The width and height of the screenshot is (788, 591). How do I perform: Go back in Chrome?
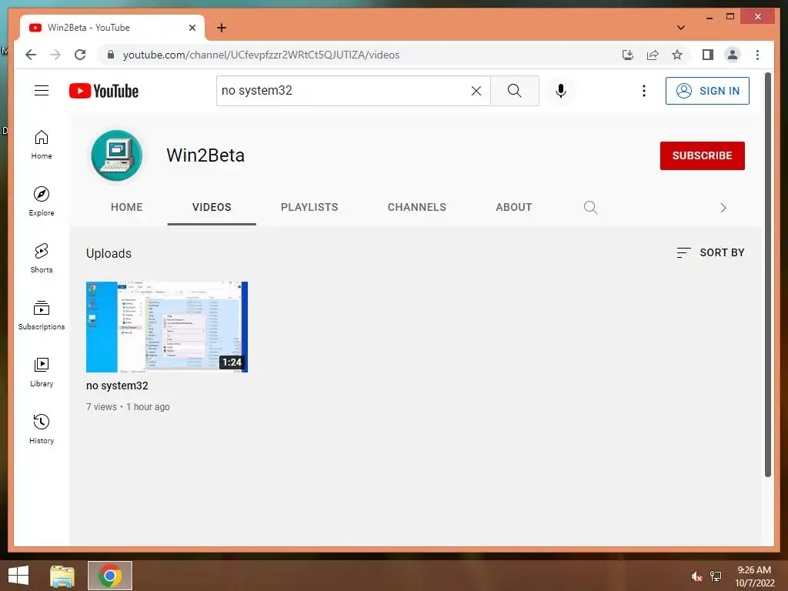(31, 55)
